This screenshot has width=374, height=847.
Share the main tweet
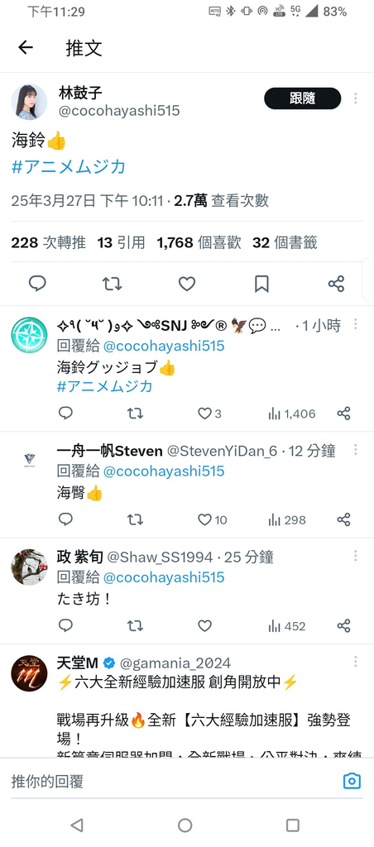click(336, 283)
